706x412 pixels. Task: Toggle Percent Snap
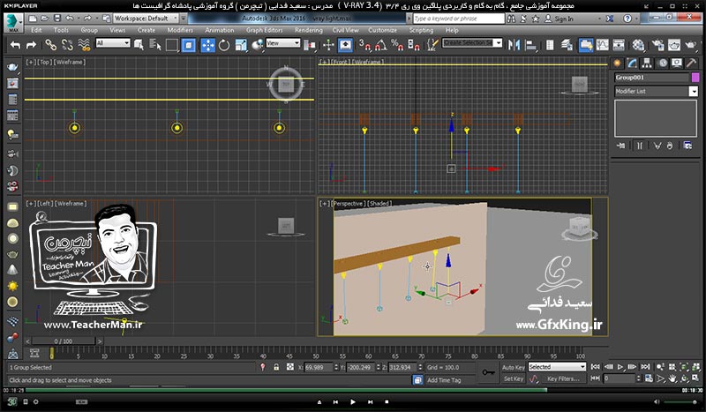[398, 45]
